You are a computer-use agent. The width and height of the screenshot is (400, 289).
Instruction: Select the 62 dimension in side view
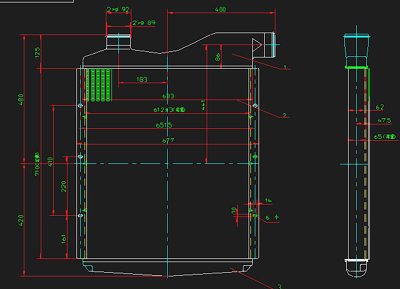380,107
